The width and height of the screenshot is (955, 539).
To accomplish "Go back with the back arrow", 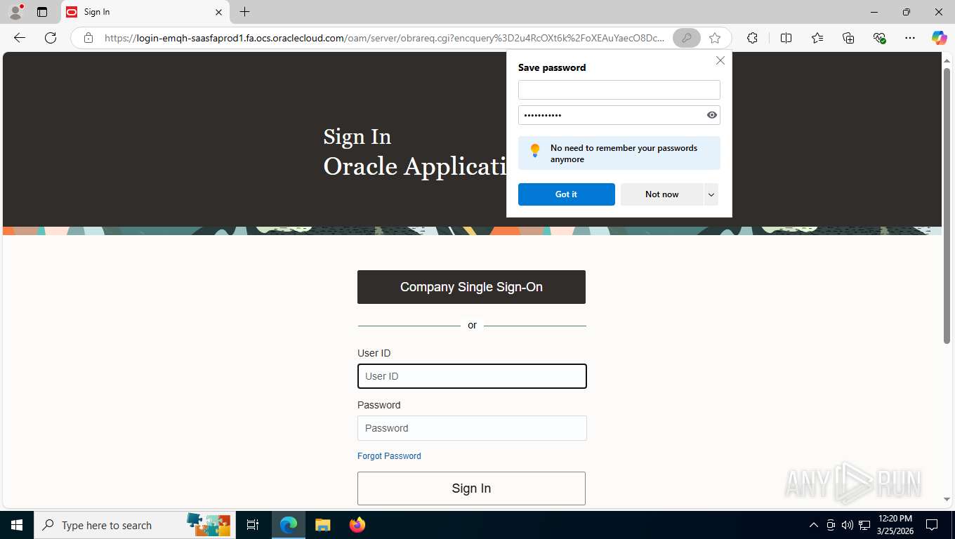I will click(x=20, y=38).
